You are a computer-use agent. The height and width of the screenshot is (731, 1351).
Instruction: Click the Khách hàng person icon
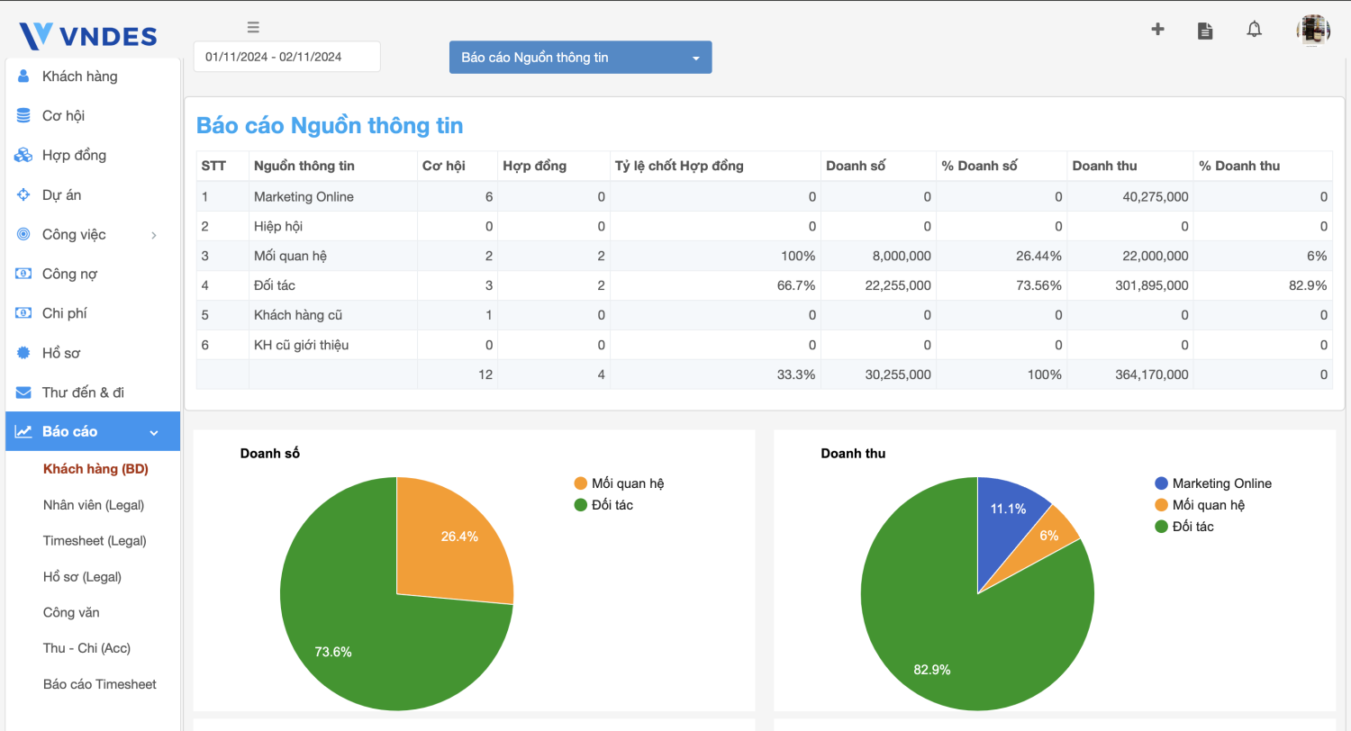[23, 77]
